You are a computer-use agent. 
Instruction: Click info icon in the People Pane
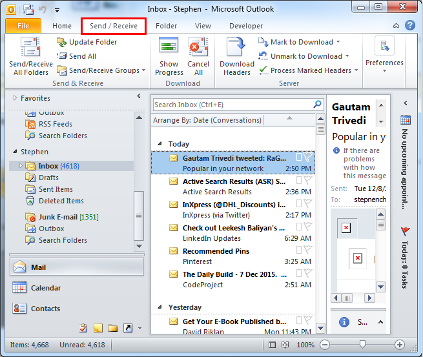[344, 321]
